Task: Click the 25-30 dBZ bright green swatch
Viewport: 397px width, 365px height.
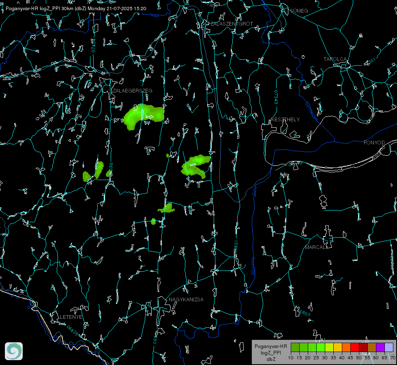Action: tap(321, 347)
